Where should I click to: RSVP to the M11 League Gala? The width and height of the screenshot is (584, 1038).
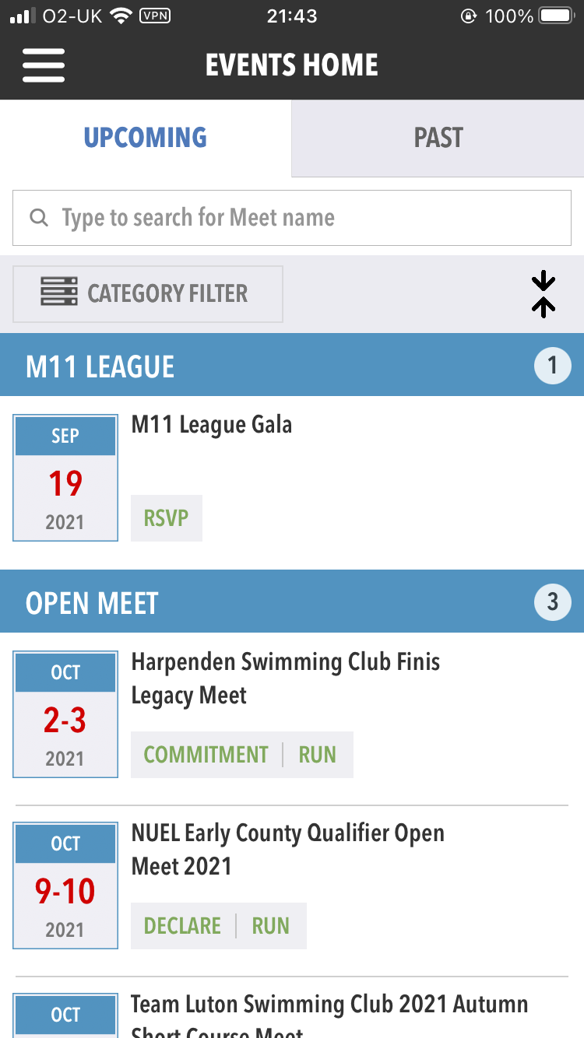[167, 518]
